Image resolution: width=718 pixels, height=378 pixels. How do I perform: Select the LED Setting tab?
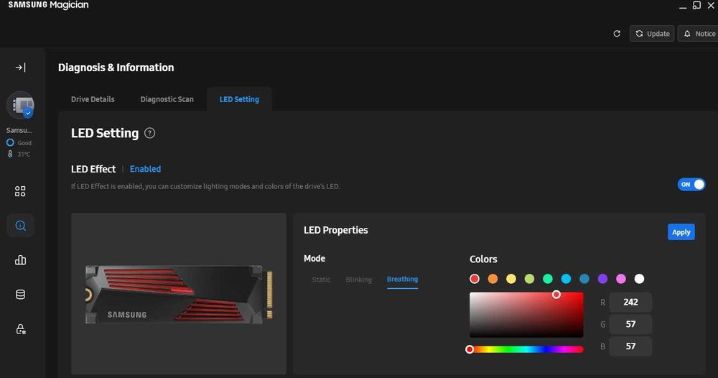click(x=239, y=99)
